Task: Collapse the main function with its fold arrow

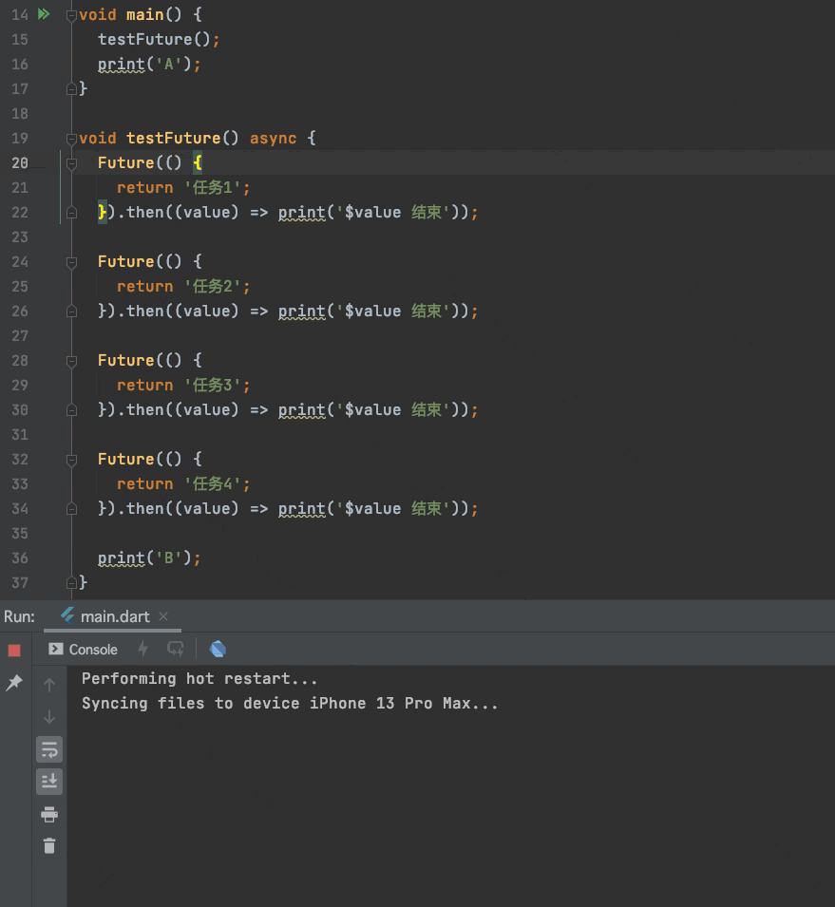Action: pos(70,14)
